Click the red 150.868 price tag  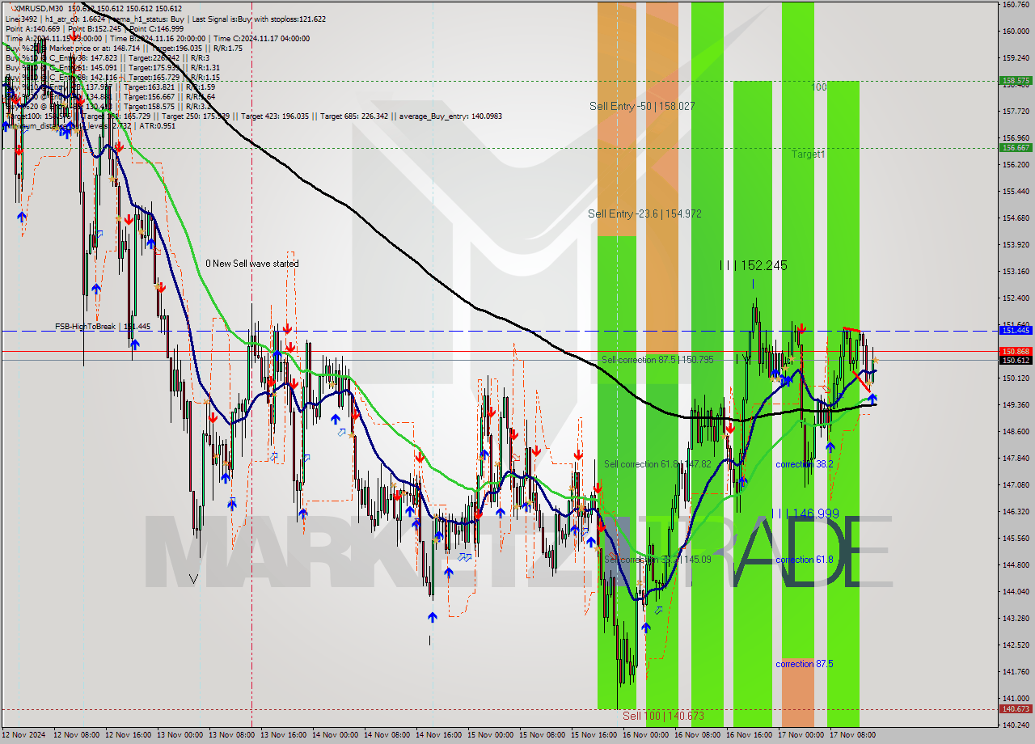point(1016,351)
